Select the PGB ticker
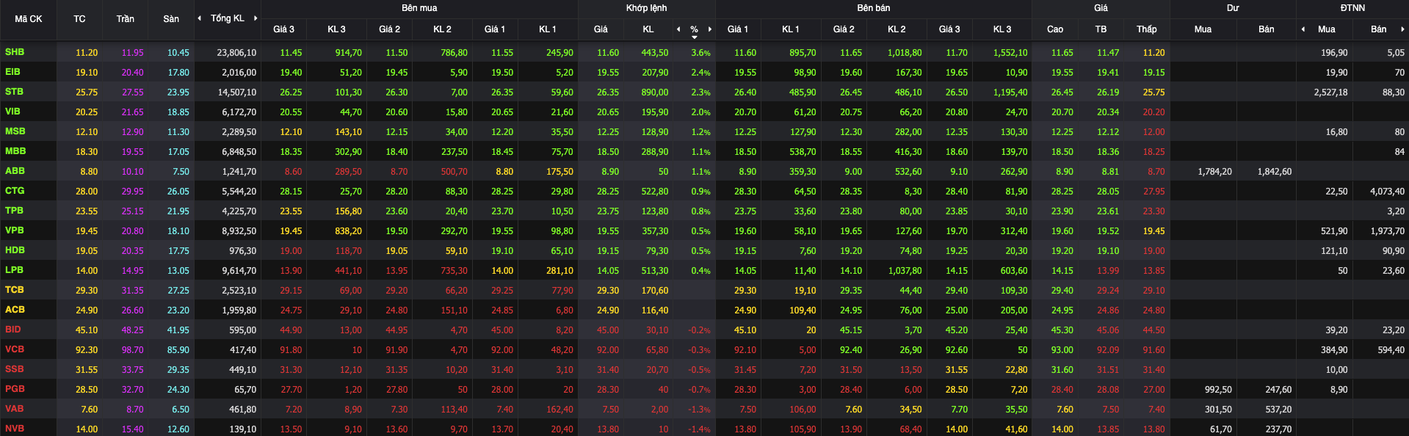This screenshot has width=1409, height=436. pos(15,389)
